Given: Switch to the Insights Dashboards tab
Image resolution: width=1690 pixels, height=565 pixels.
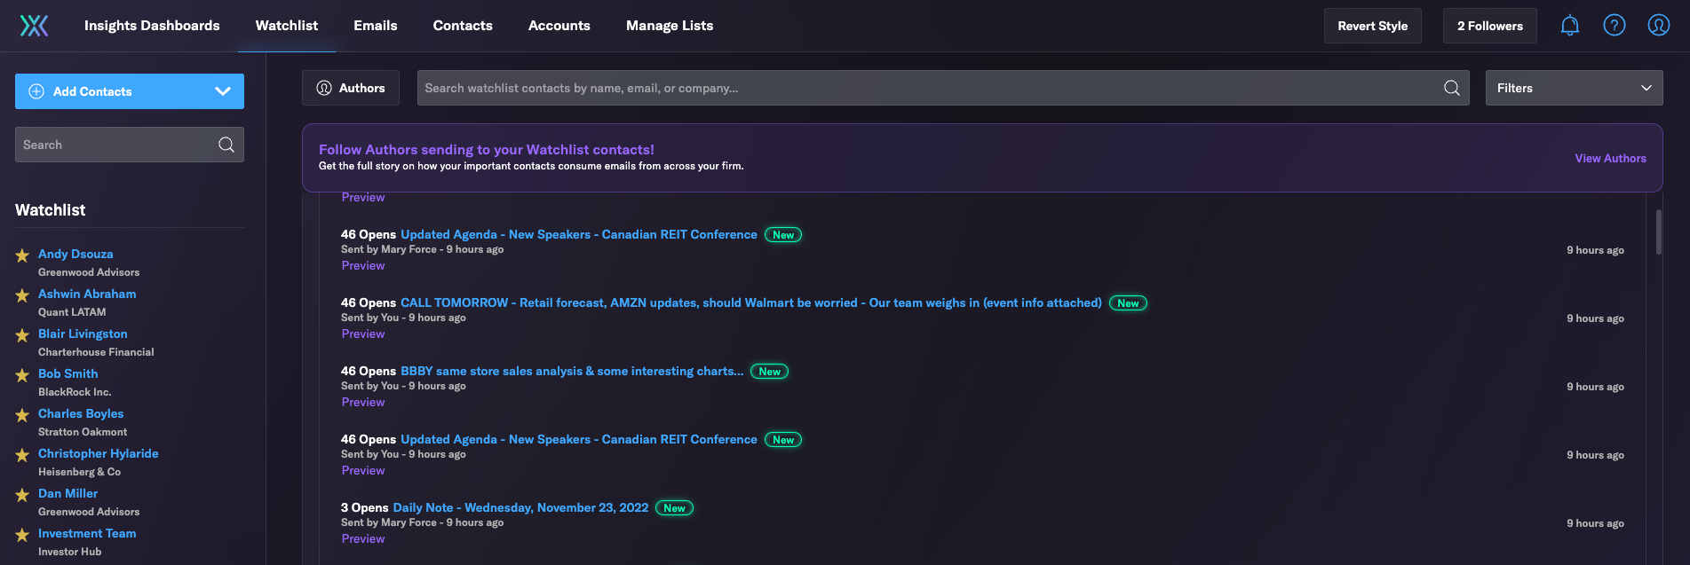Looking at the screenshot, I should coord(152,26).
